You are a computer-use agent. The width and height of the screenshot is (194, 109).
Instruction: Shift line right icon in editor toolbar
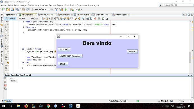pyautogui.click(x=91, y=19)
